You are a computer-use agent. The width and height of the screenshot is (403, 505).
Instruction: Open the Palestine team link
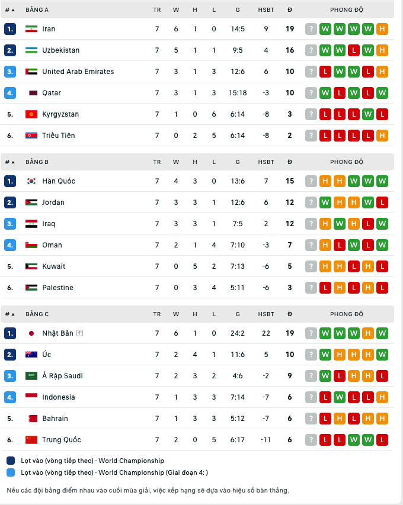[x=57, y=288]
